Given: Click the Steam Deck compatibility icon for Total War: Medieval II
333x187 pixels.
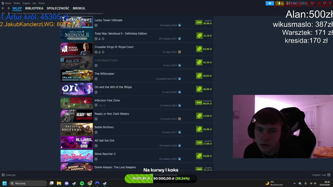Looking at the screenshot, I should pos(180,39).
